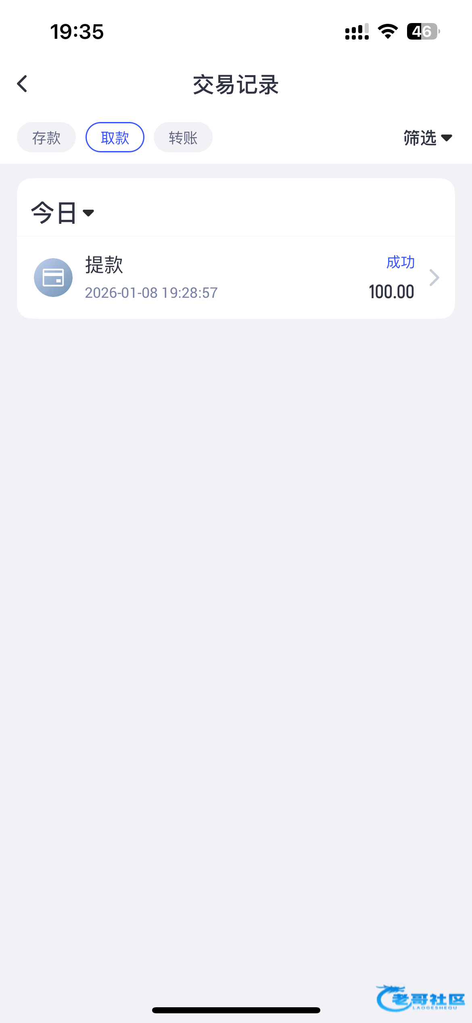Click the 老哥社区 dragon logo watermark

pos(420,998)
